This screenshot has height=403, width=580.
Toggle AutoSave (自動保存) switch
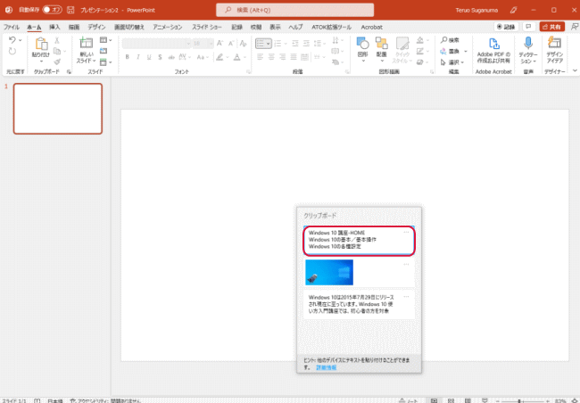tap(52, 10)
